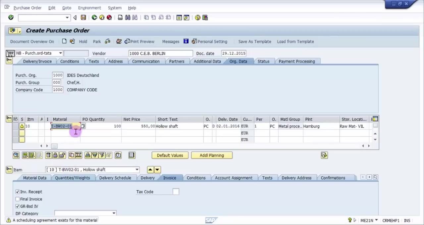
Task: Click the next item down arrow button
Action: [157, 170]
